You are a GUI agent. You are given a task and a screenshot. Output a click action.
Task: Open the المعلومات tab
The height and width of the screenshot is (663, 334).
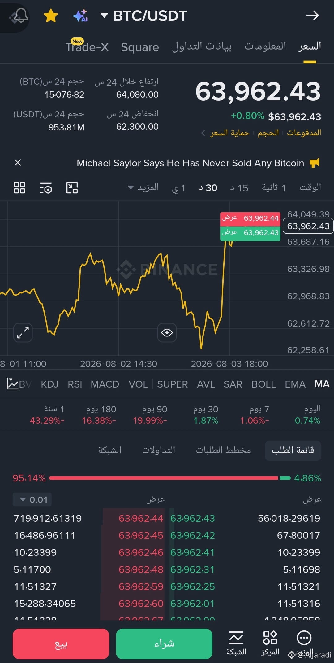265,46
